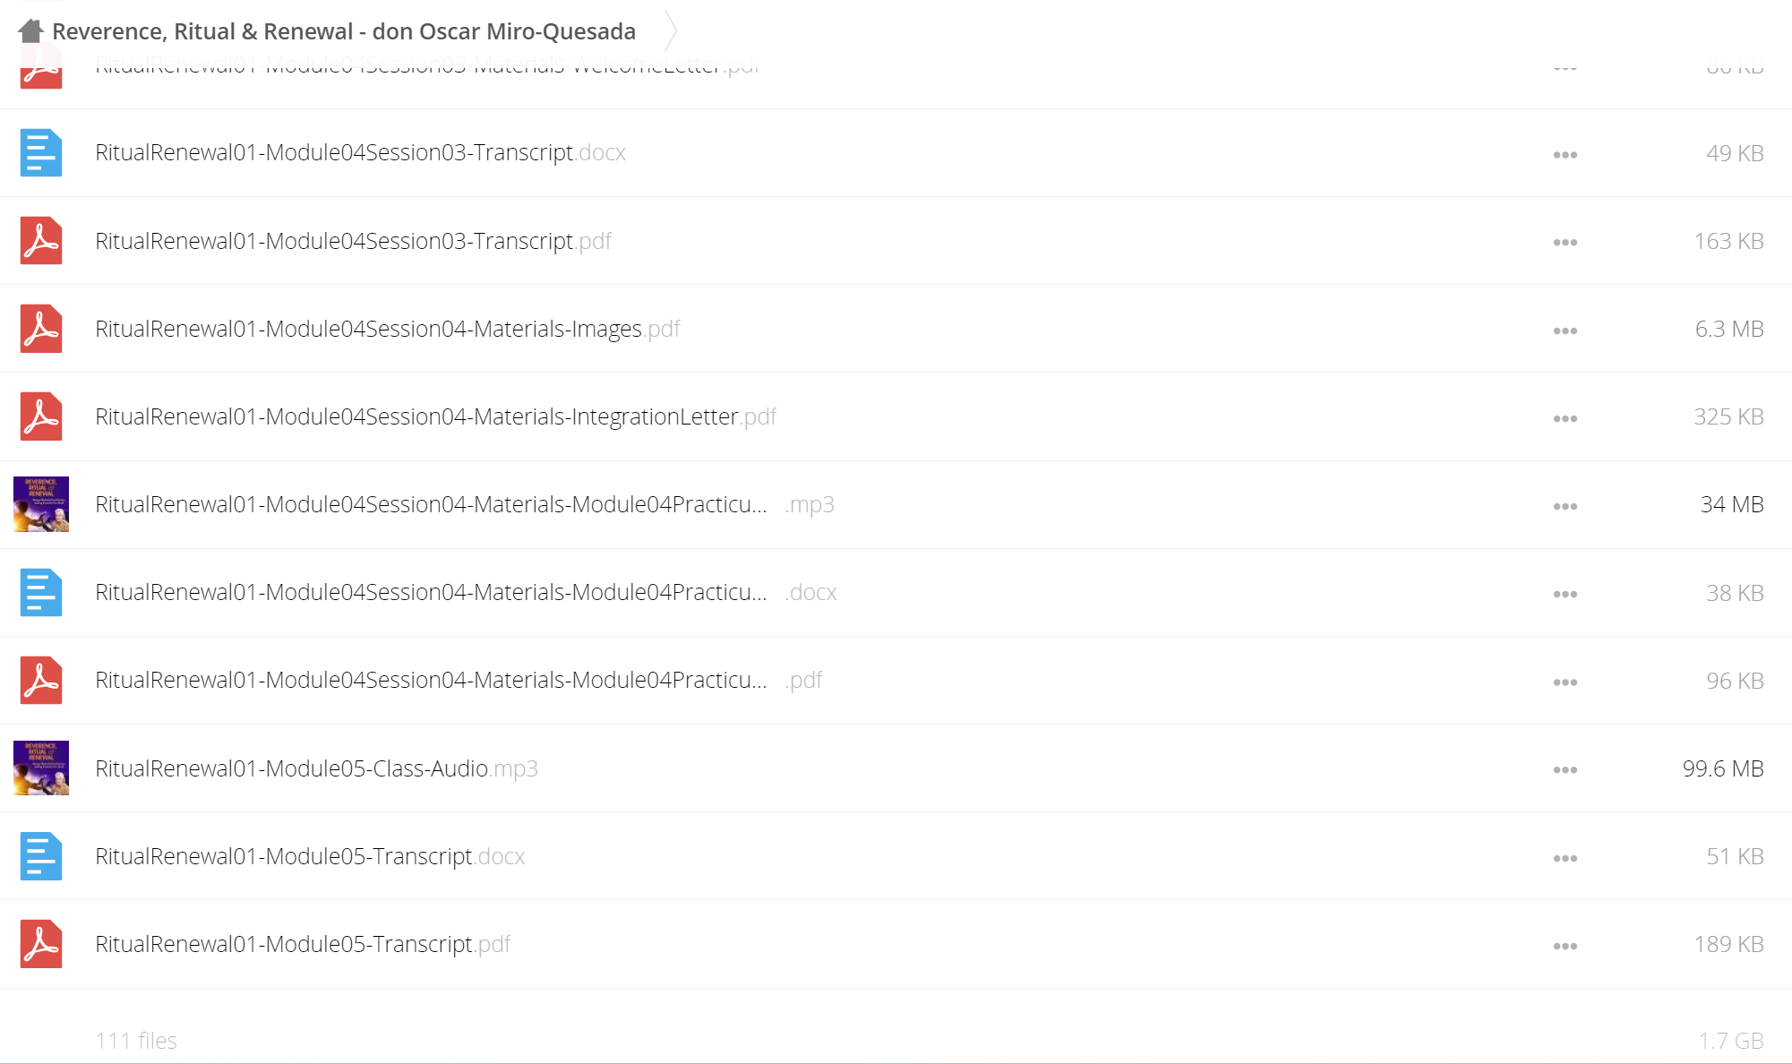
Task: Open RitualRenewal01-Module05-Transcript.docx file name
Action: click(x=310, y=856)
